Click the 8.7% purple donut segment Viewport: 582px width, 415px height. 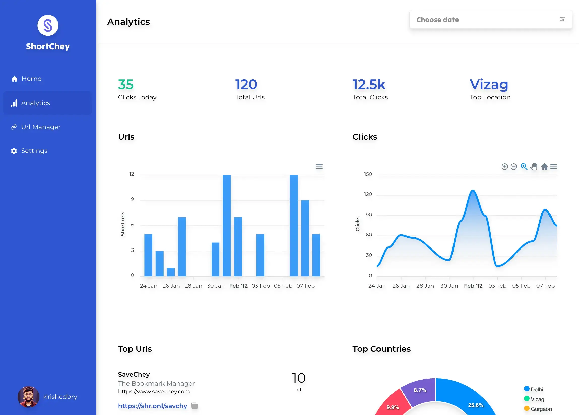click(x=421, y=390)
